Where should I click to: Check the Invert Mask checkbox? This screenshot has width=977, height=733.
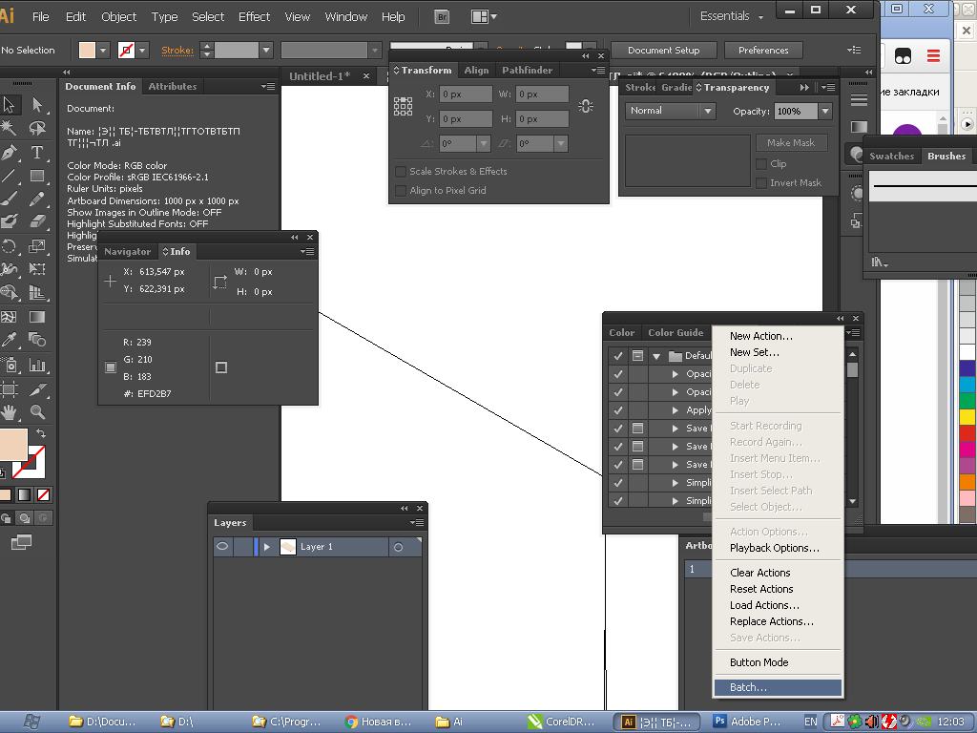[x=760, y=183]
